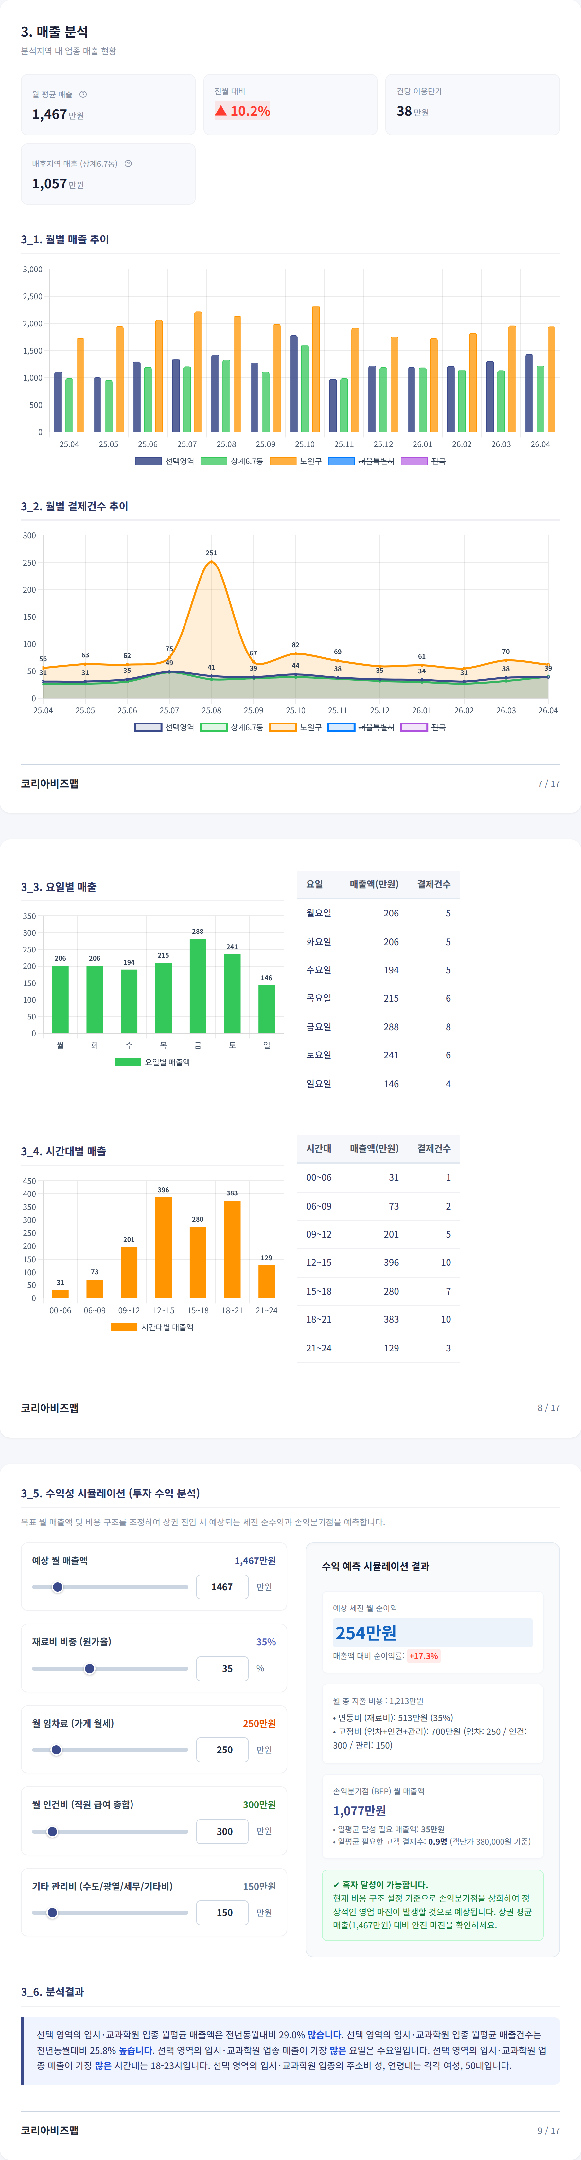581x2160 pixels.
Task: Select the 토요일 table row
Action: pos(378,1055)
